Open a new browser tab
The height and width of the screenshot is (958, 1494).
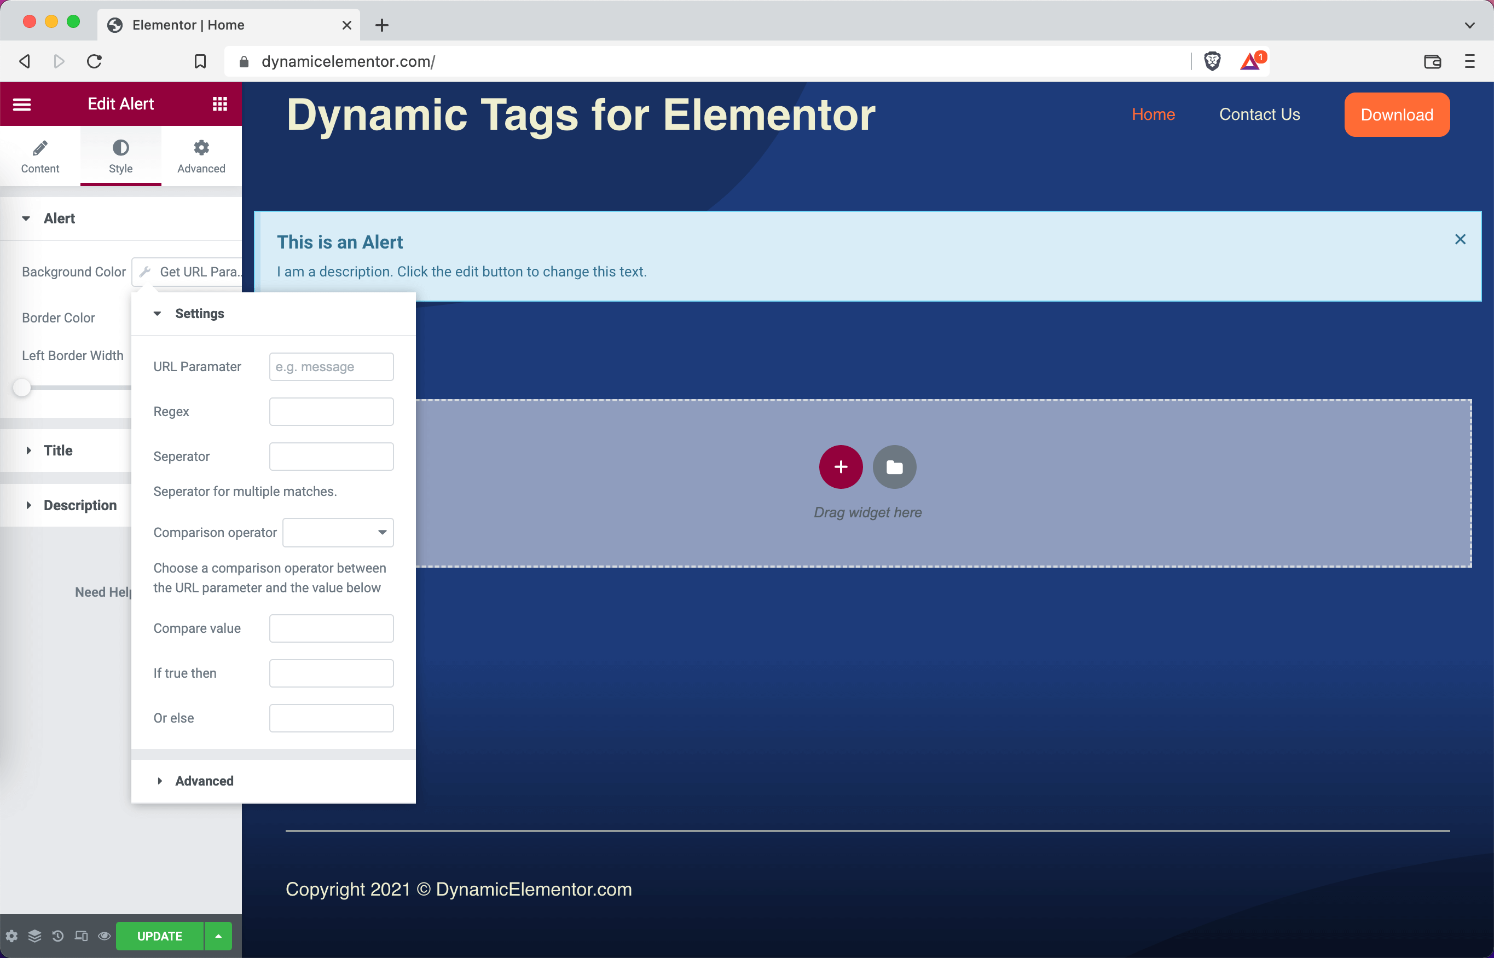pyautogui.click(x=383, y=25)
